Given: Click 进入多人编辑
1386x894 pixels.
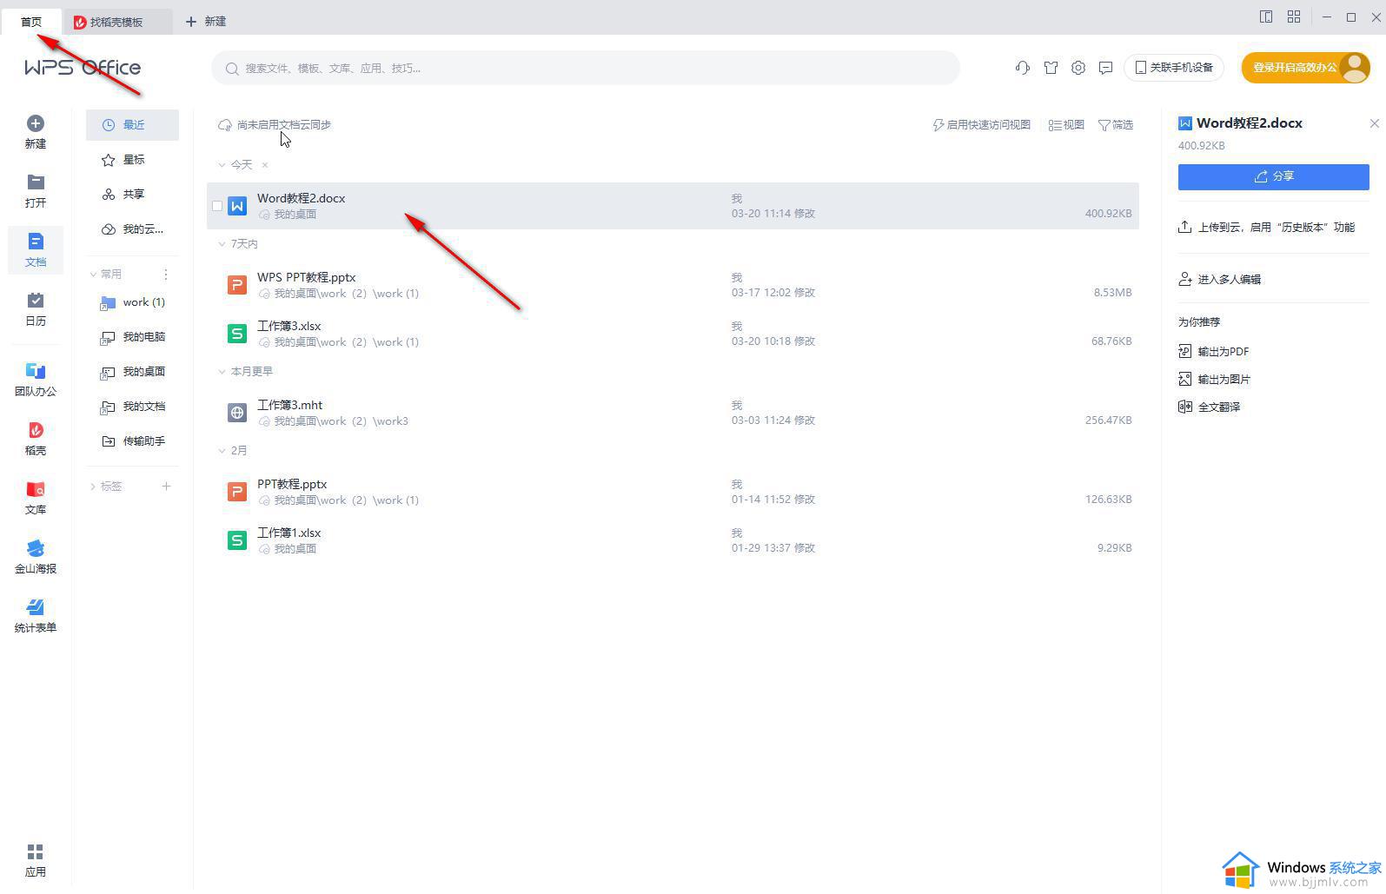Looking at the screenshot, I should click(x=1220, y=279).
